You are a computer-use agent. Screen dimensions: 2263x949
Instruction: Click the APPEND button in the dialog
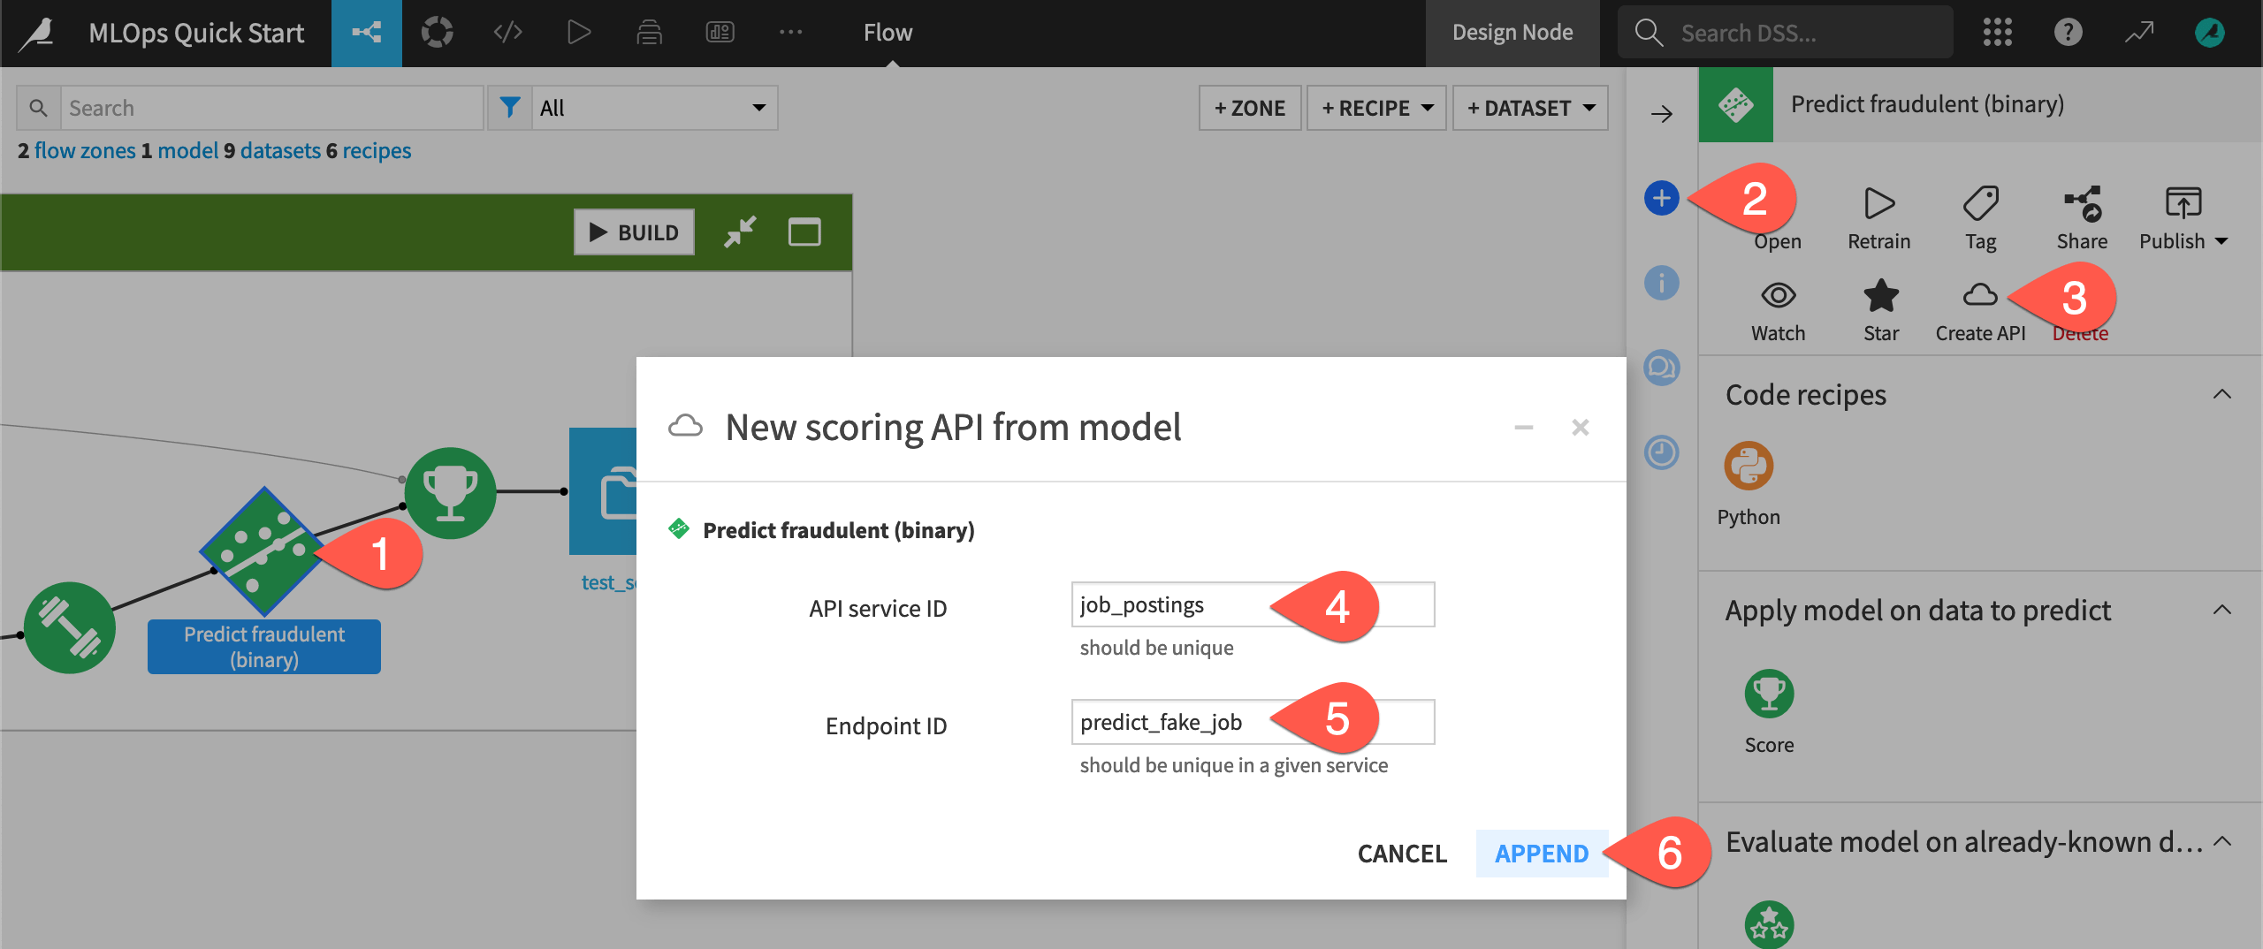tap(1543, 854)
